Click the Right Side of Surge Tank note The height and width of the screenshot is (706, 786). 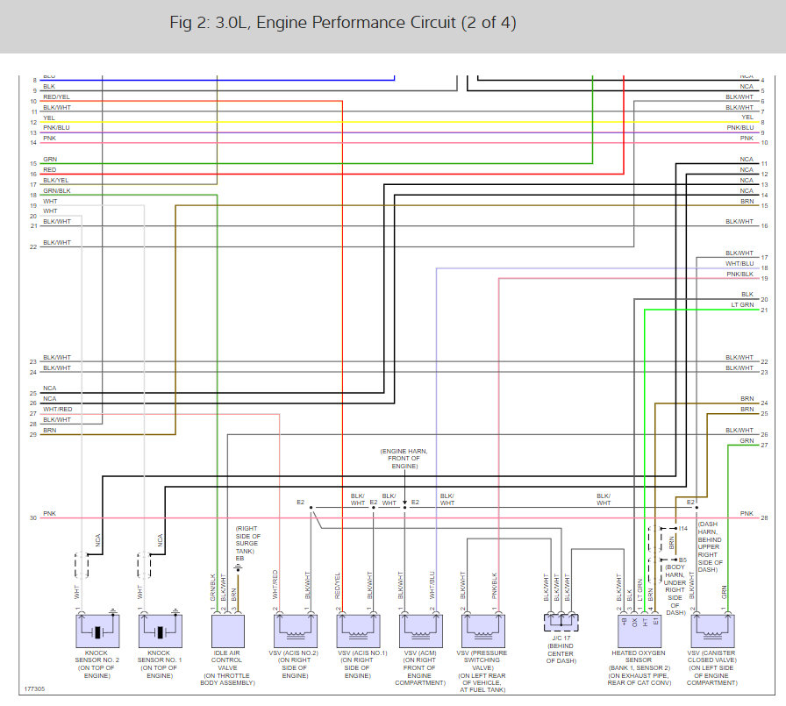coord(248,539)
